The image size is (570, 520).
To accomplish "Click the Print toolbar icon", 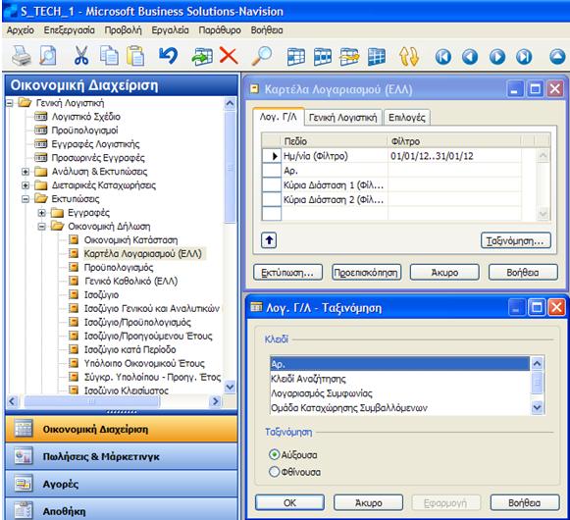I will (x=21, y=56).
